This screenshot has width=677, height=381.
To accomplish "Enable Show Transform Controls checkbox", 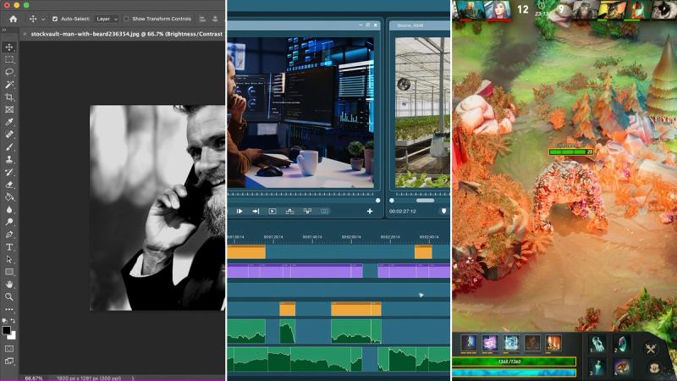I will point(126,19).
